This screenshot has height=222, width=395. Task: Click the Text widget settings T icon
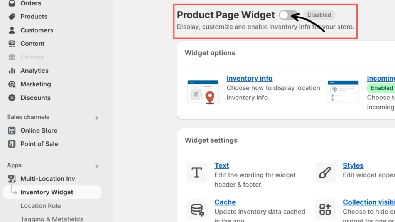[x=197, y=173]
